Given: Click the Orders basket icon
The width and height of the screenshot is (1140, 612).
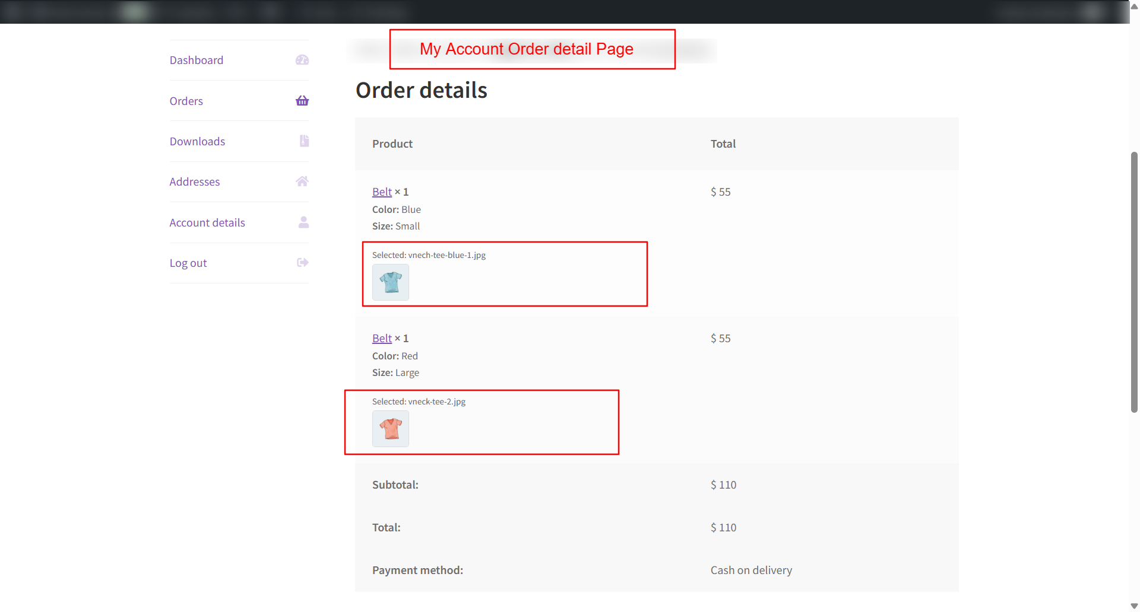Looking at the screenshot, I should pyautogui.click(x=302, y=101).
